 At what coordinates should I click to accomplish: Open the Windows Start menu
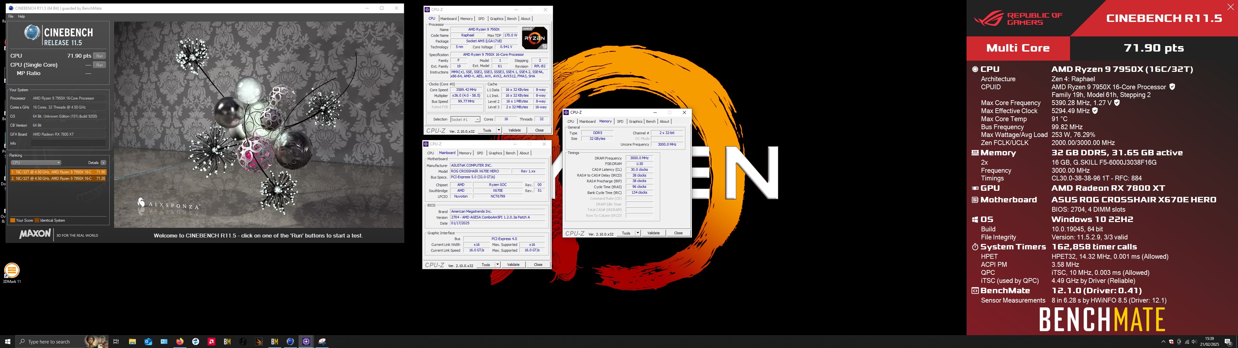pyautogui.click(x=8, y=342)
